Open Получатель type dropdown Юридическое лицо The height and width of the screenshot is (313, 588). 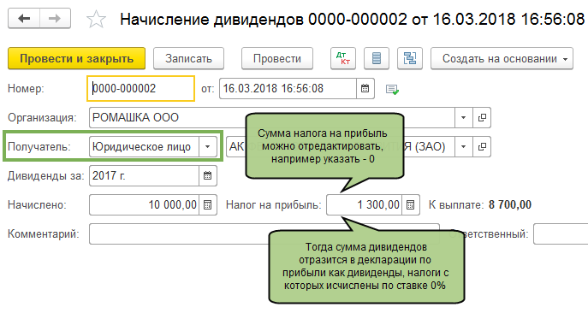coord(208,146)
